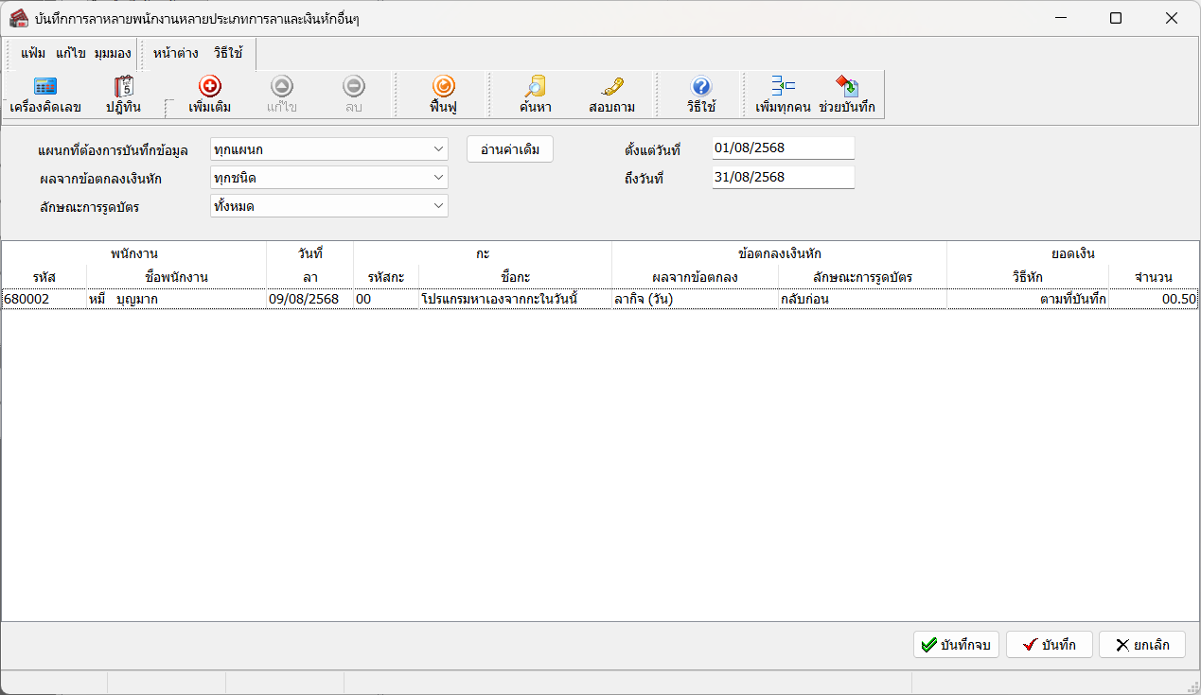Click the ยกเลิก cancel button
Screen dimensions: 1201x695
(1141, 645)
